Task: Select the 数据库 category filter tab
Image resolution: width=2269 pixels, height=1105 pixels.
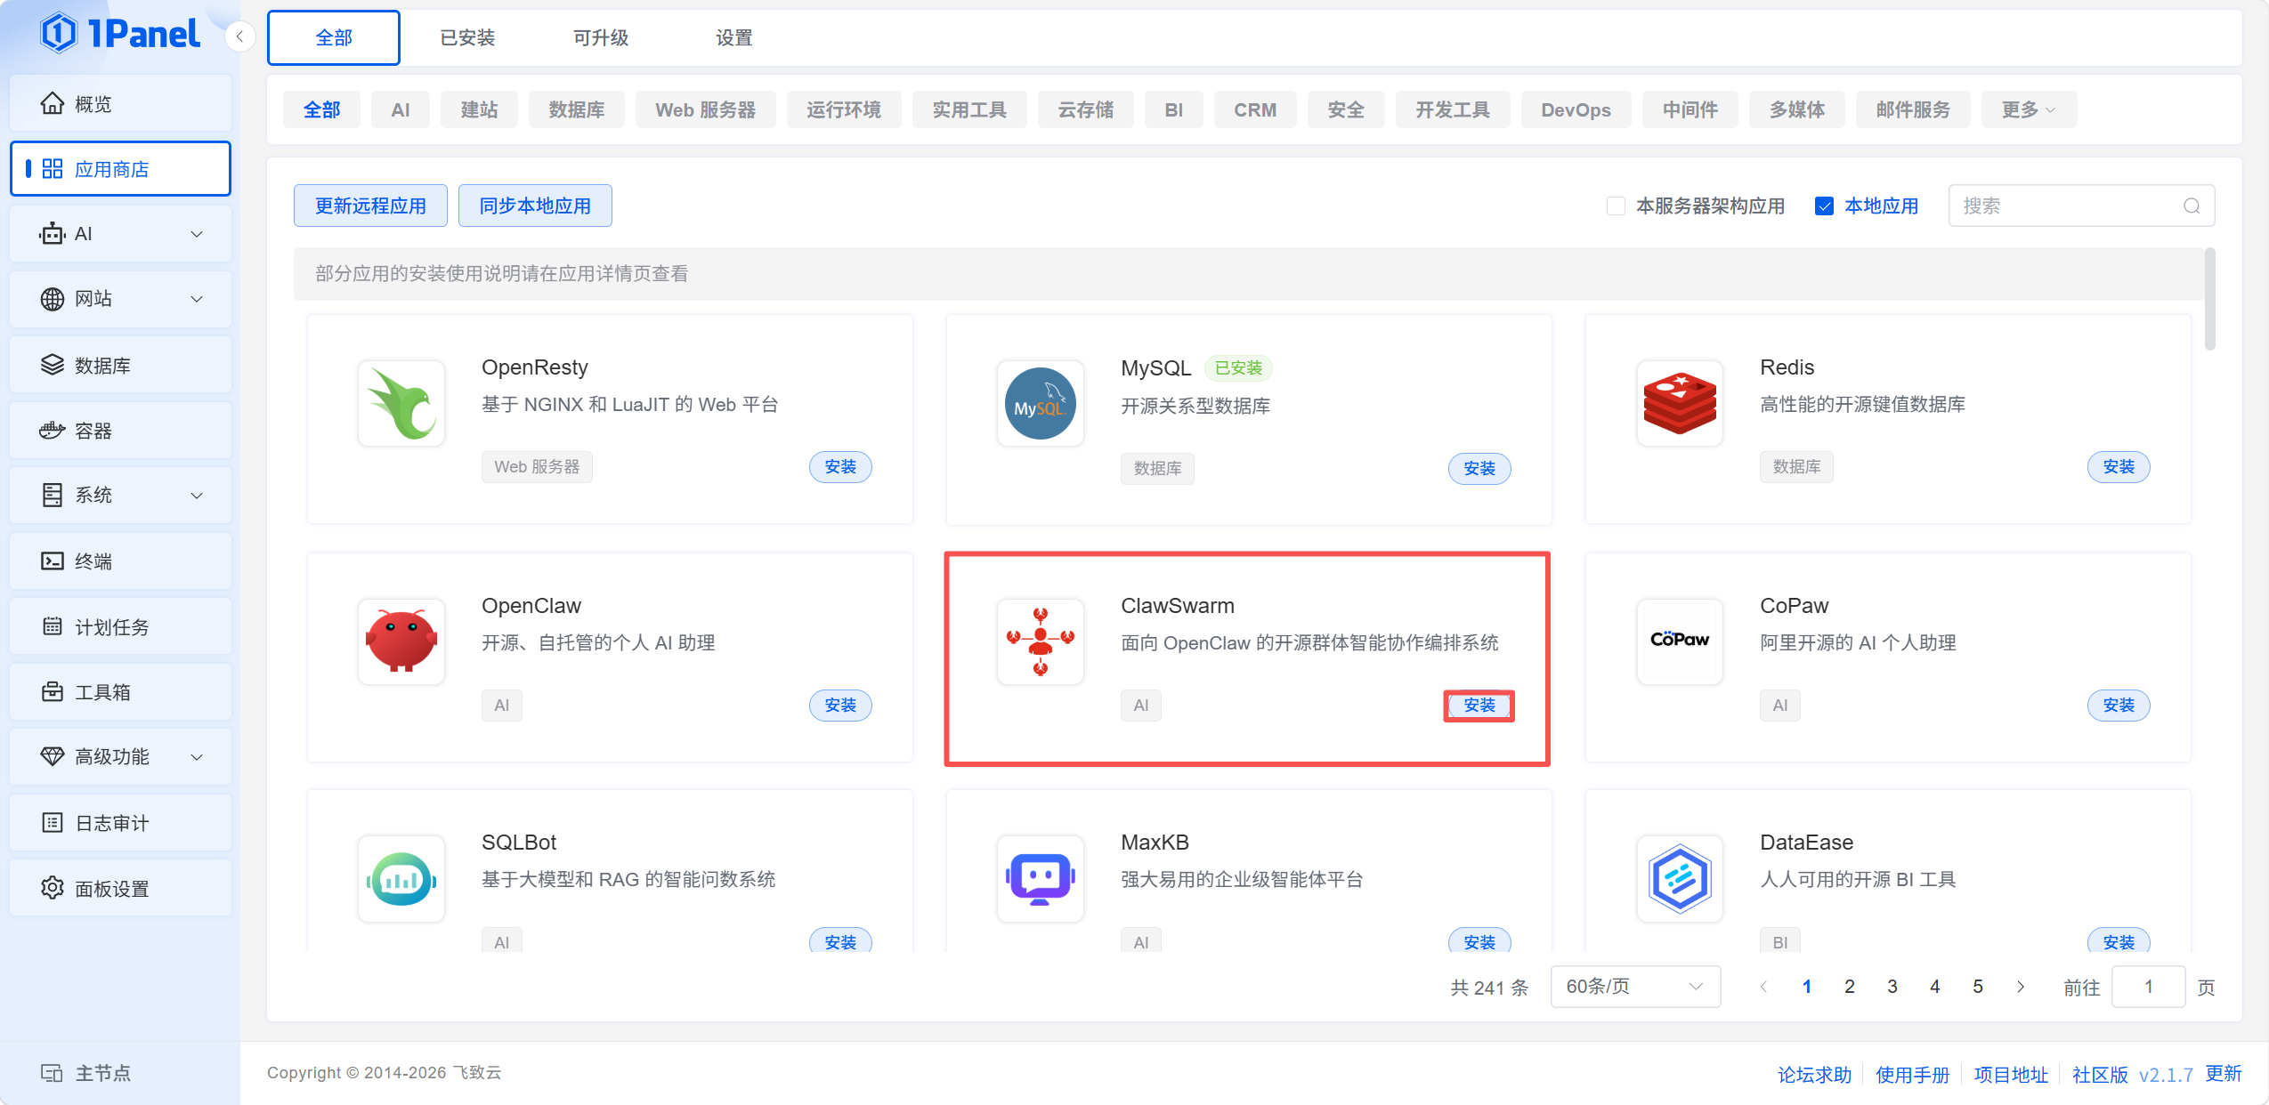Action: 576,109
